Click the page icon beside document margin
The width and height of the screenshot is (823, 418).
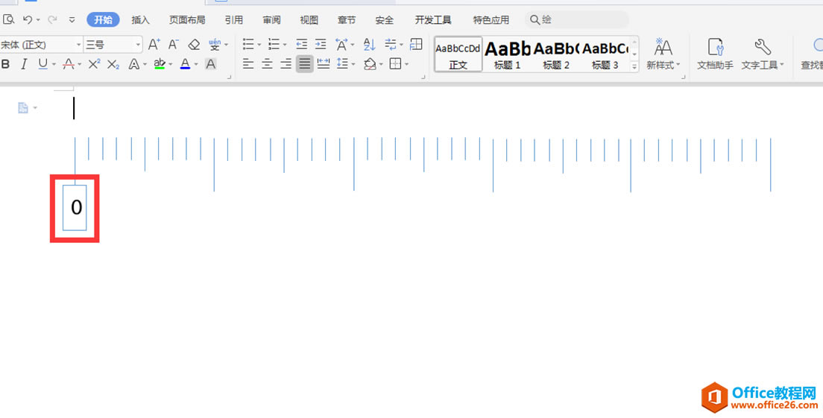[x=23, y=108]
